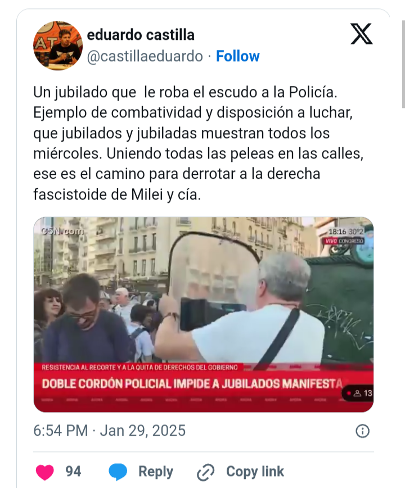Click the blue reply bubble icon
Viewport: 405px width, 488px height.
click(x=118, y=472)
